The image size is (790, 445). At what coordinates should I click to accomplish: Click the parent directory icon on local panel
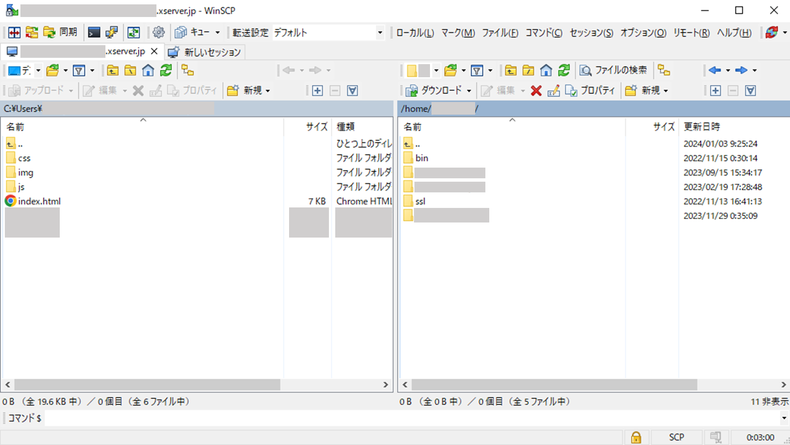click(113, 70)
